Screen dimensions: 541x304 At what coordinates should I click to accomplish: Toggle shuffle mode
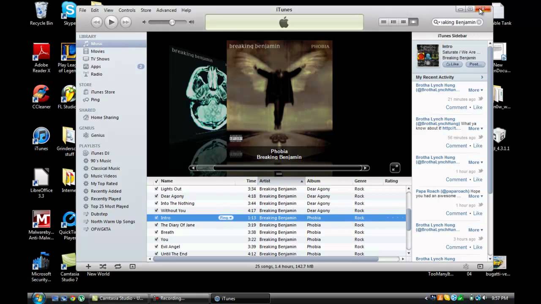103,266
